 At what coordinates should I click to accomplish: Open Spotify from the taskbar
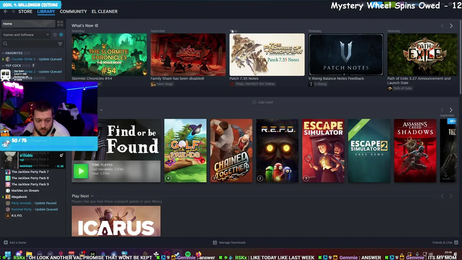click(188, 255)
